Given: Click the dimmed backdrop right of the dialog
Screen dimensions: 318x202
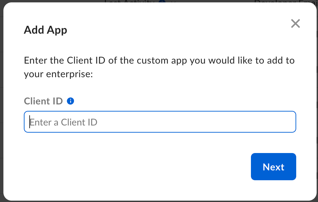Looking at the screenshot, I should pyautogui.click(x=317, y=102).
